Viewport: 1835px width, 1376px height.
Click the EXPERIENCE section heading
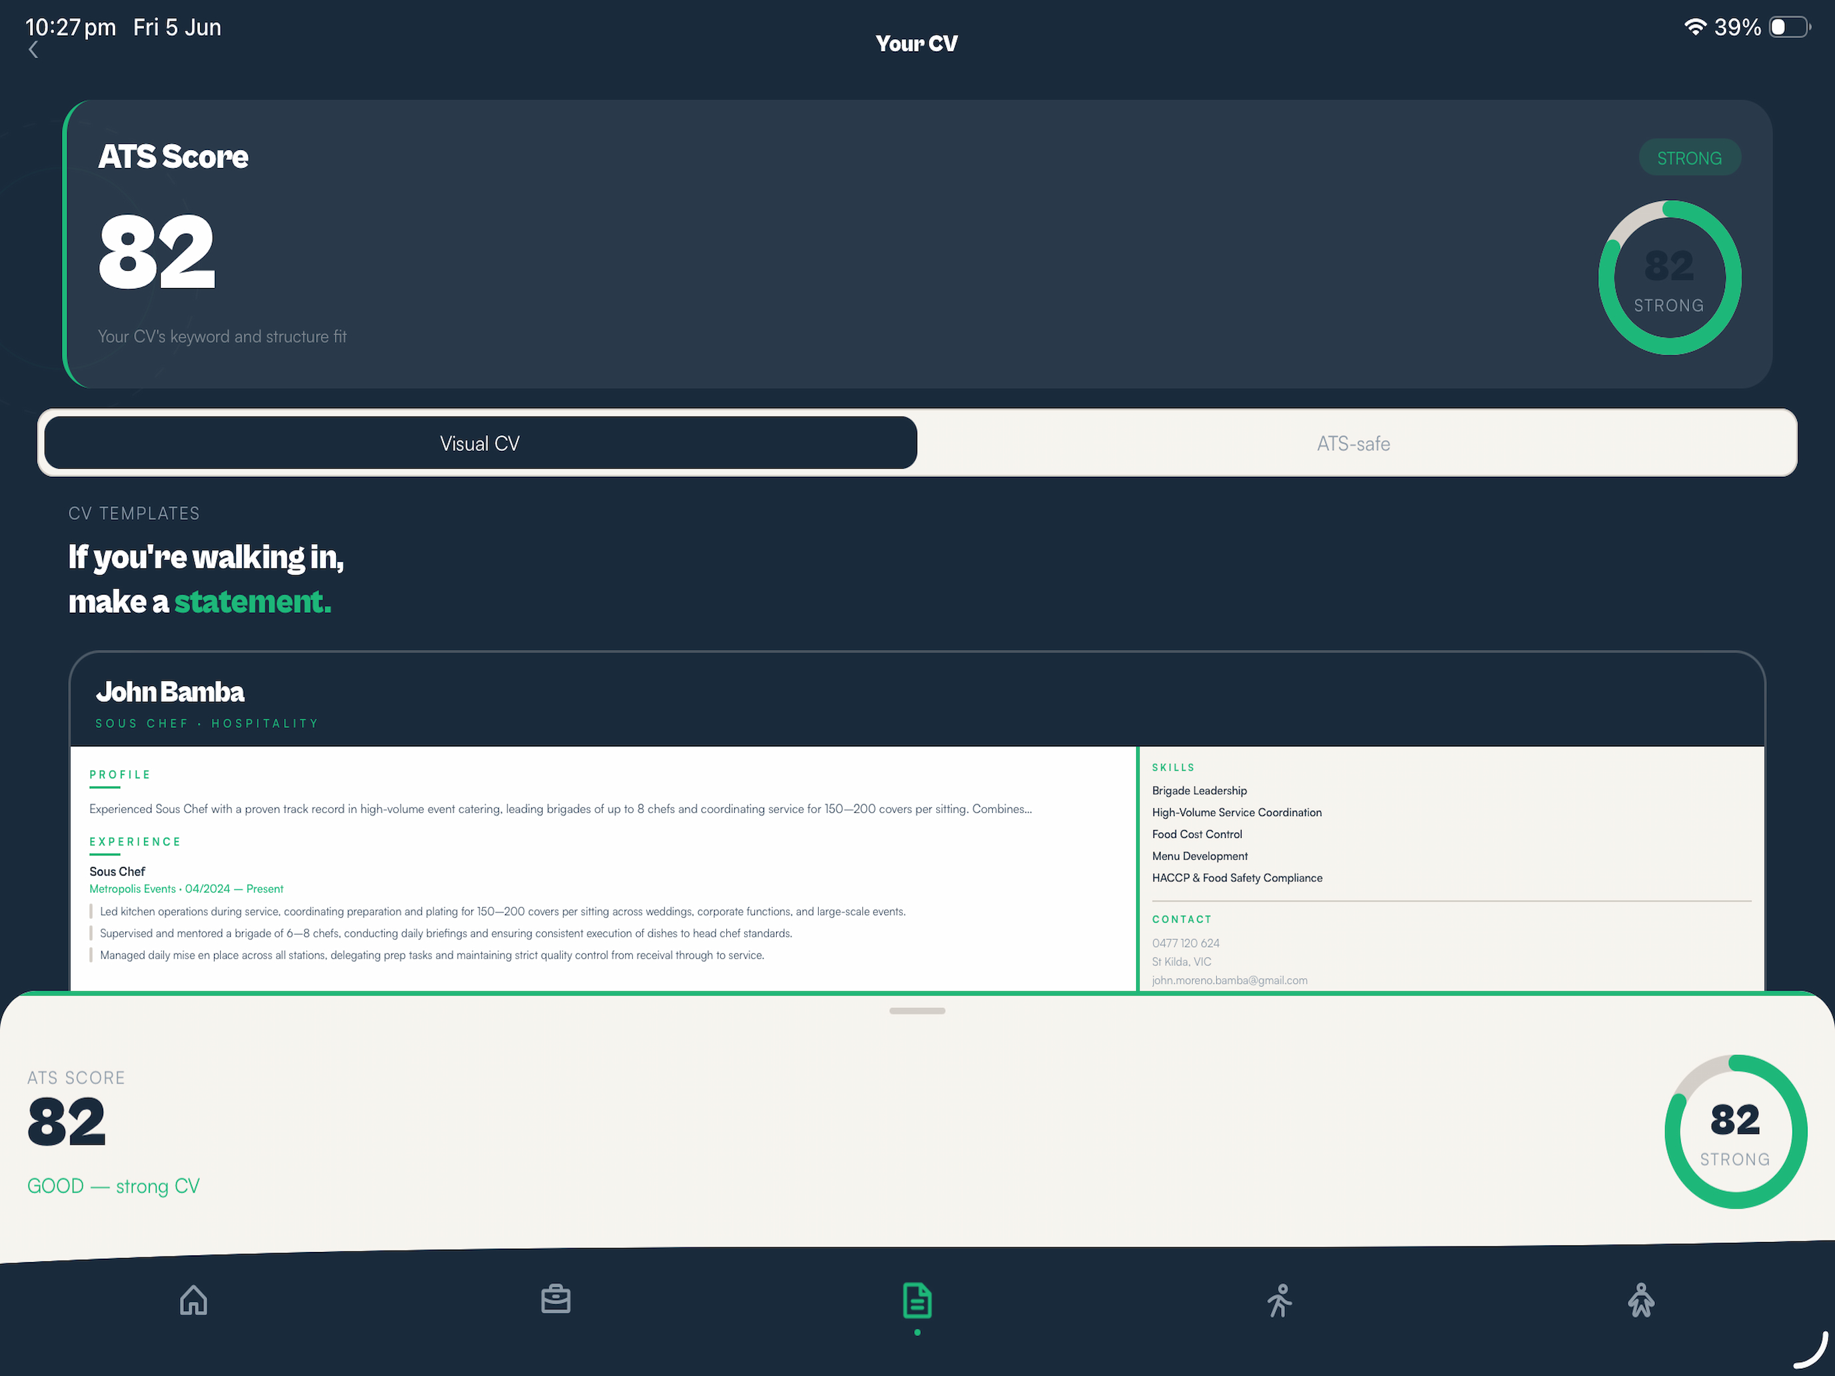135,842
